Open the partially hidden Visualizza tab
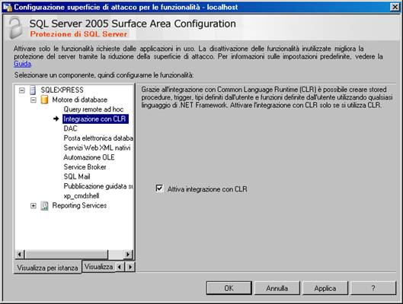Screen dimensions: 403x304 [98, 267]
